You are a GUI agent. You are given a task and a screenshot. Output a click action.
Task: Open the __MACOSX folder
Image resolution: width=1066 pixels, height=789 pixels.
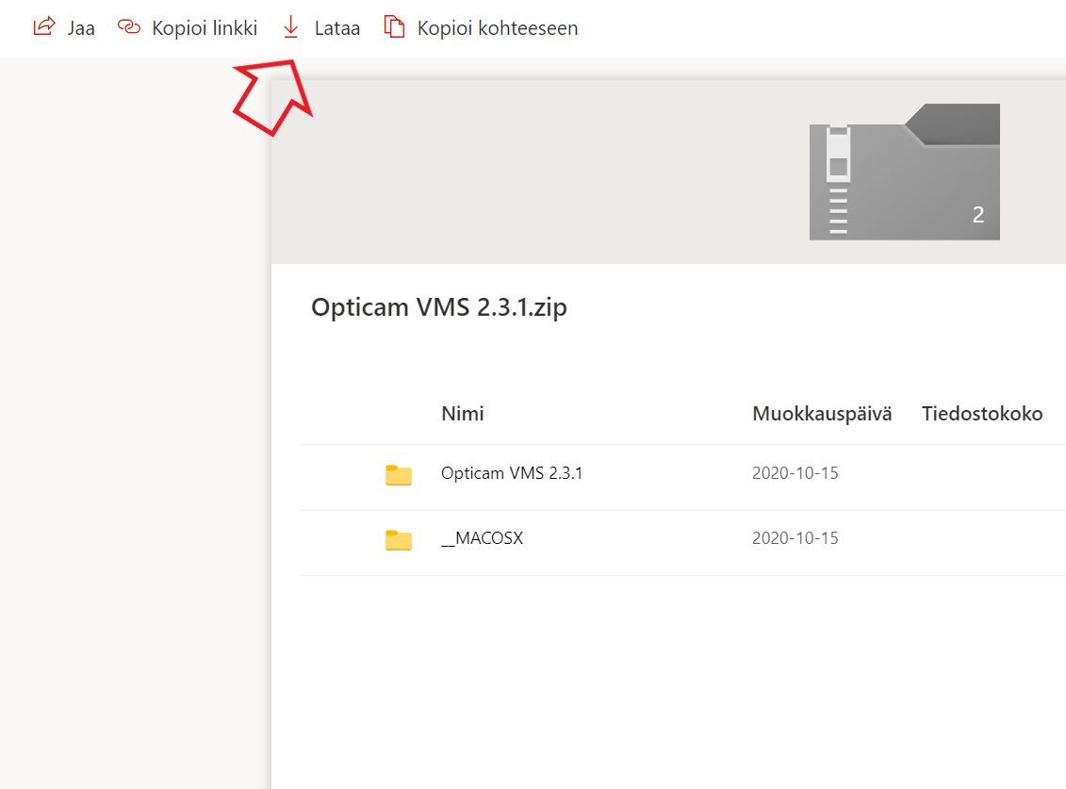484,538
